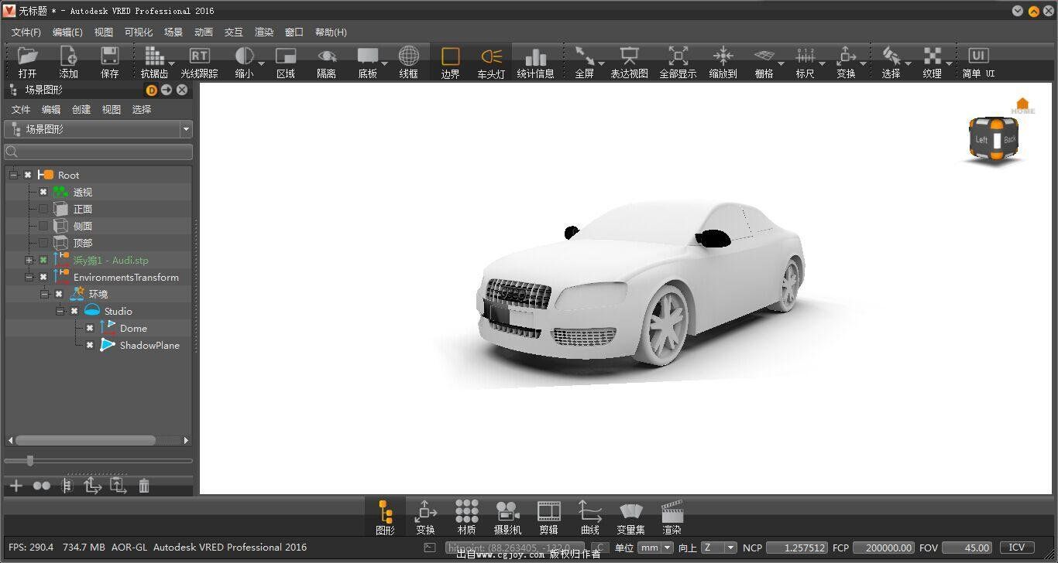Open the 渲染 menu in menu bar

pos(264,32)
